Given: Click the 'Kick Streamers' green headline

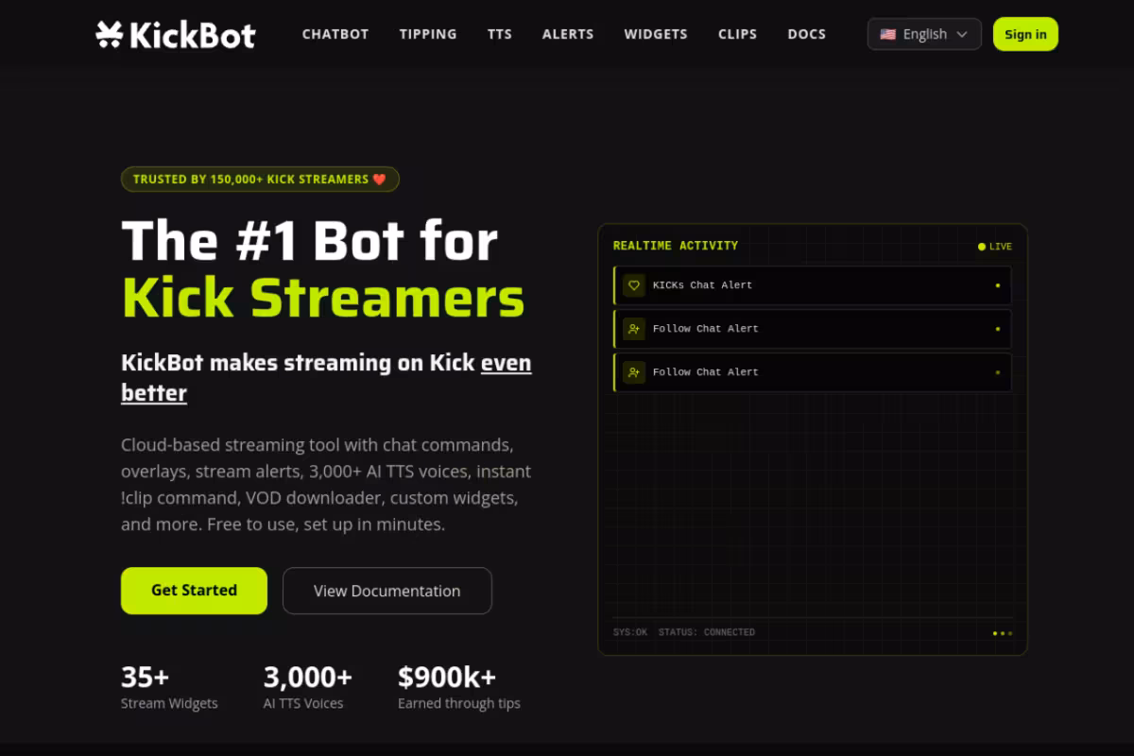Looking at the screenshot, I should click(323, 297).
